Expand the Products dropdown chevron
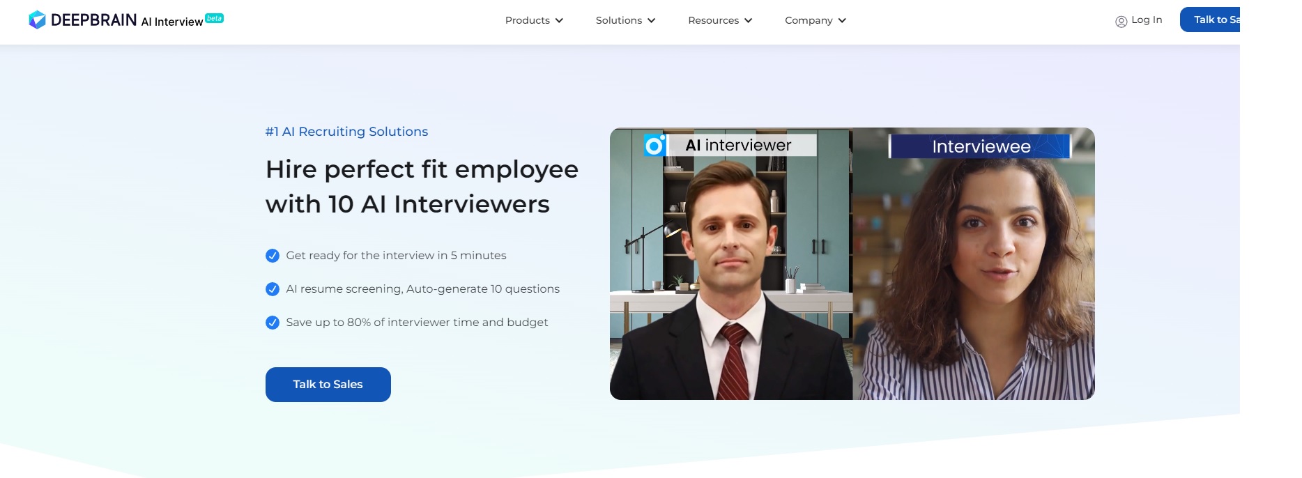1302x478 pixels. coord(559,21)
